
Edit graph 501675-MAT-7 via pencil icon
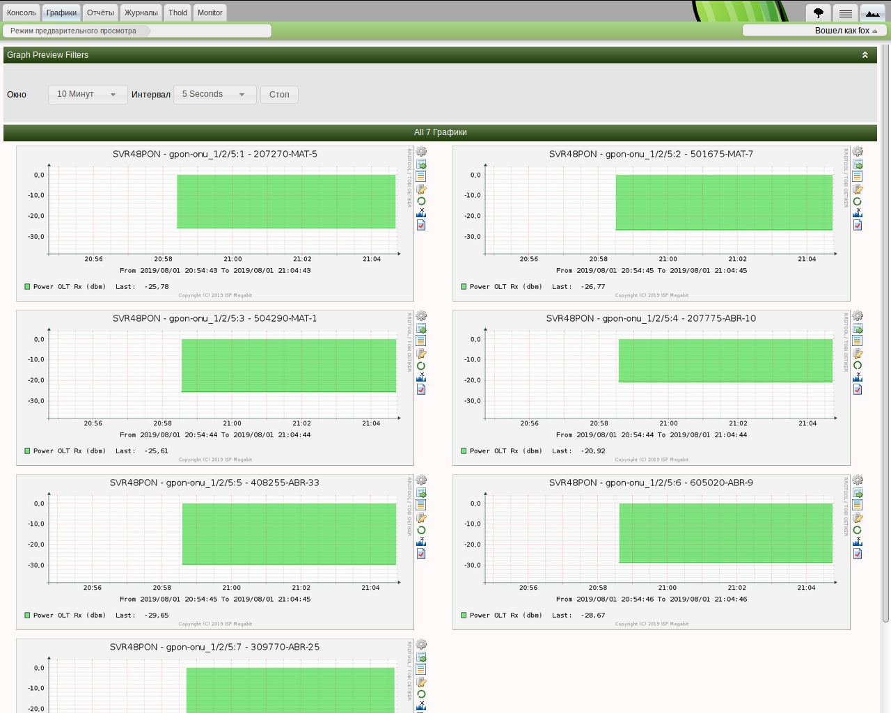[858, 189]
